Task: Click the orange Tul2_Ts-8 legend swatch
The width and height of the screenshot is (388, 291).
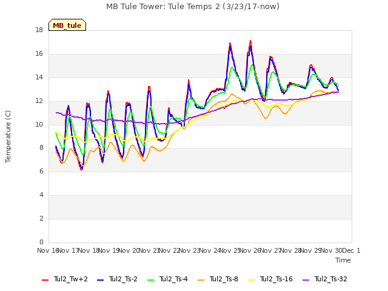Action: click(x=201, y=280)
